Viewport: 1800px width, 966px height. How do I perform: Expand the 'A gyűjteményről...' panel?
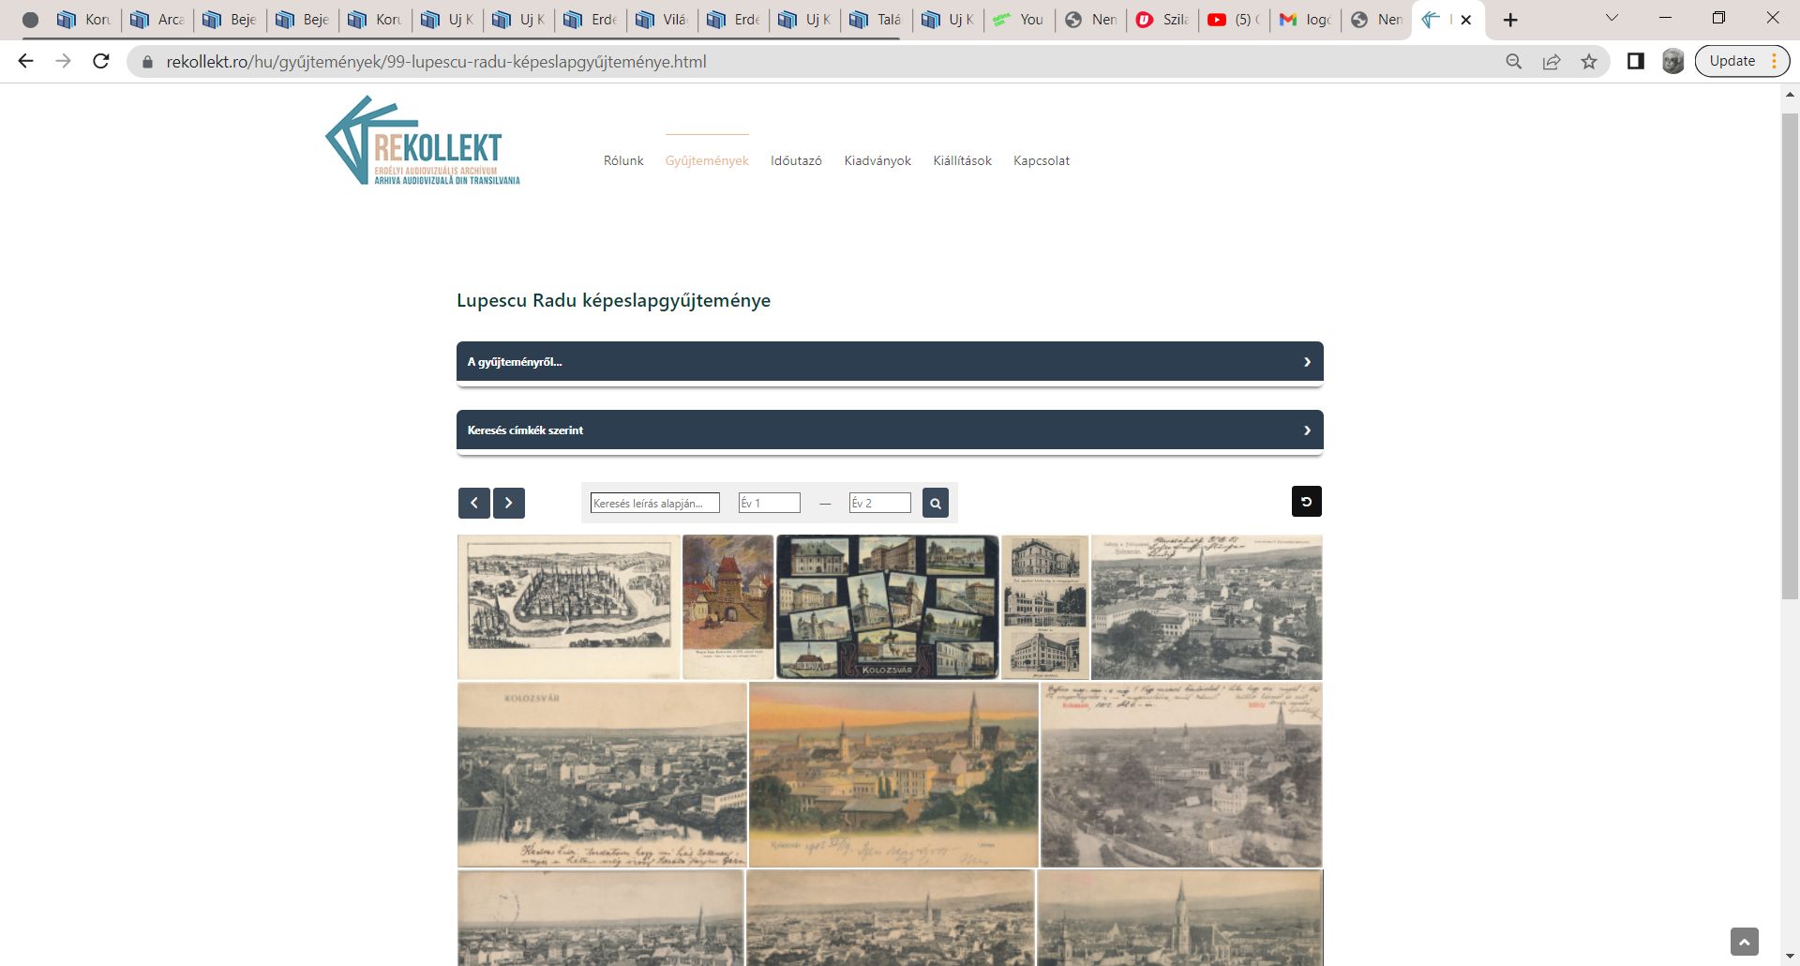tap(890, 362)
